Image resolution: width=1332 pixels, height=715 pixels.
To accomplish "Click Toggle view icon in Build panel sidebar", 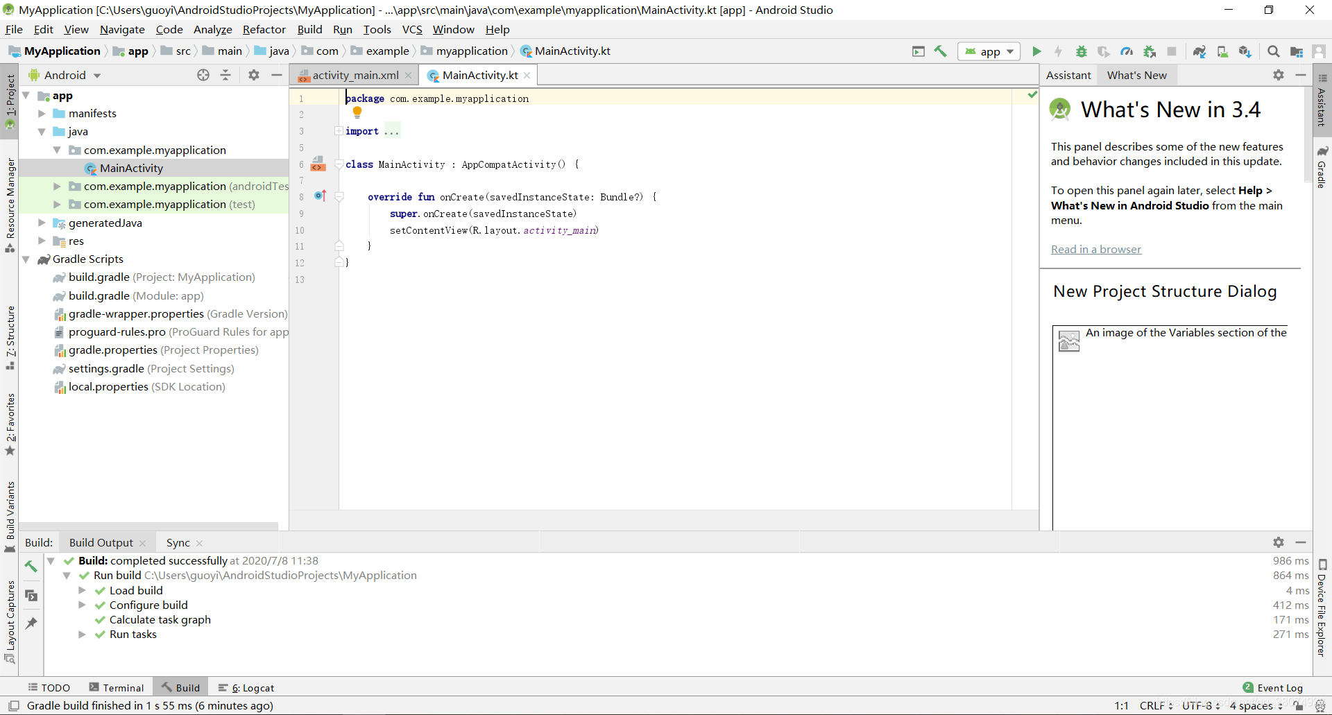I will click(31, 595).
